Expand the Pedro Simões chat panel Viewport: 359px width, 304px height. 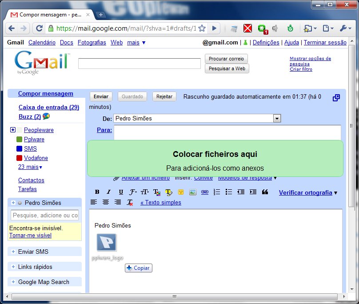coord(13,203)
